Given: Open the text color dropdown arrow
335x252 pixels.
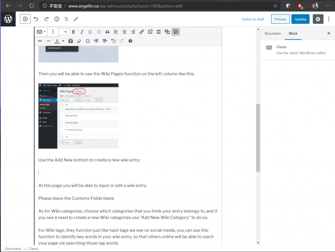Looking at the screenshot, I should [x=63, y=41].
